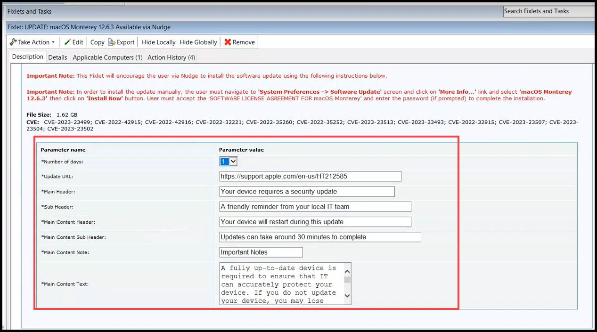Screen dimensions: 597x332
Task: Click the Update URL input field
Action: (x=311, y=177)
